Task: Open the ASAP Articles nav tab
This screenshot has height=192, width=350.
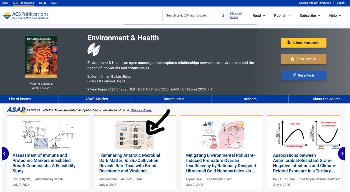Action: tap(97, 99)
